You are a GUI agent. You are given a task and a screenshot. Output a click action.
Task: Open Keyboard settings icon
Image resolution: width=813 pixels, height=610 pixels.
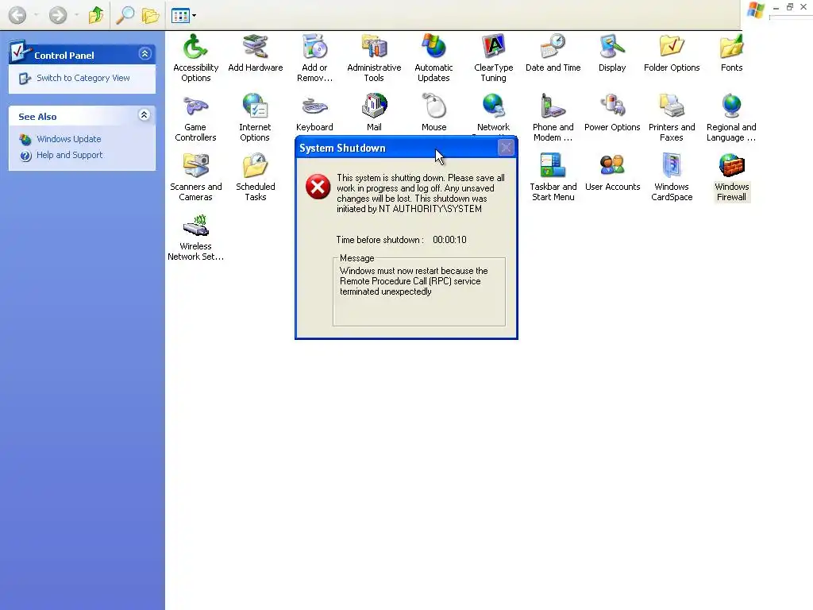click(x=314, y=113)
